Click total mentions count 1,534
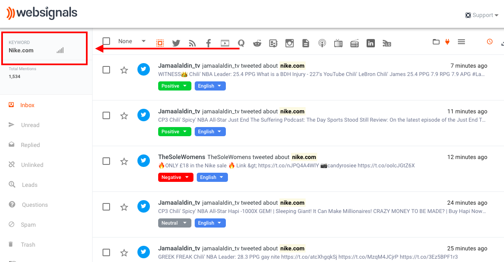Image resolution: width=504 pixels, height=262 pixels. tap(15, 76)
